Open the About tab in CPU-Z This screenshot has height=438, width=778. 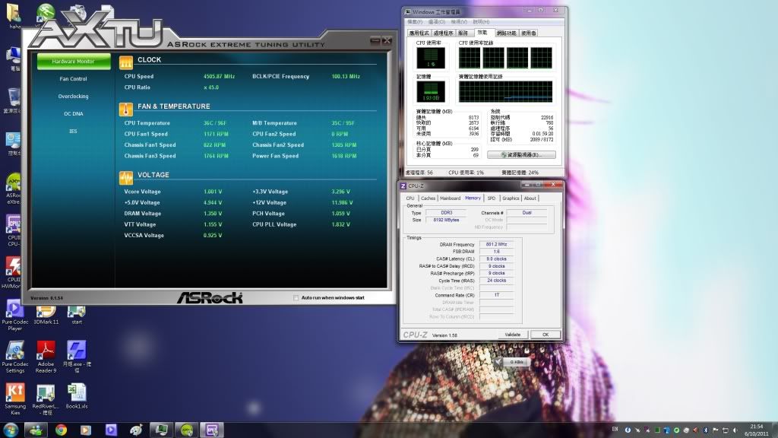coord(530,198)
